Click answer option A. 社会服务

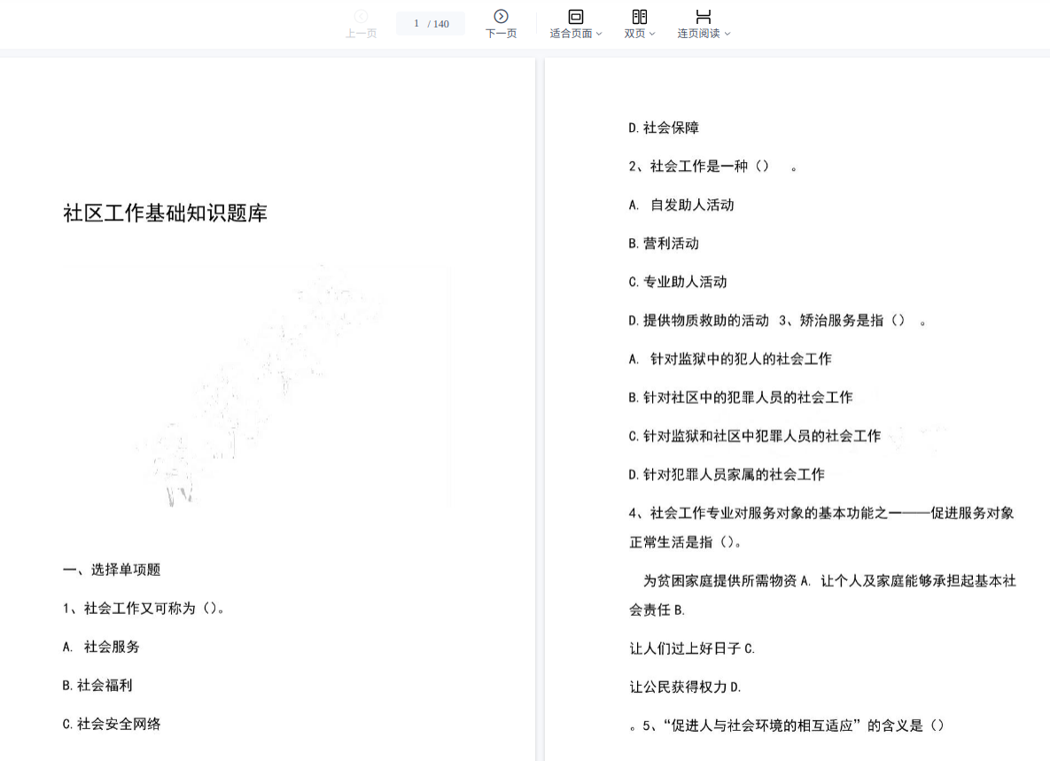coord(101,647)
